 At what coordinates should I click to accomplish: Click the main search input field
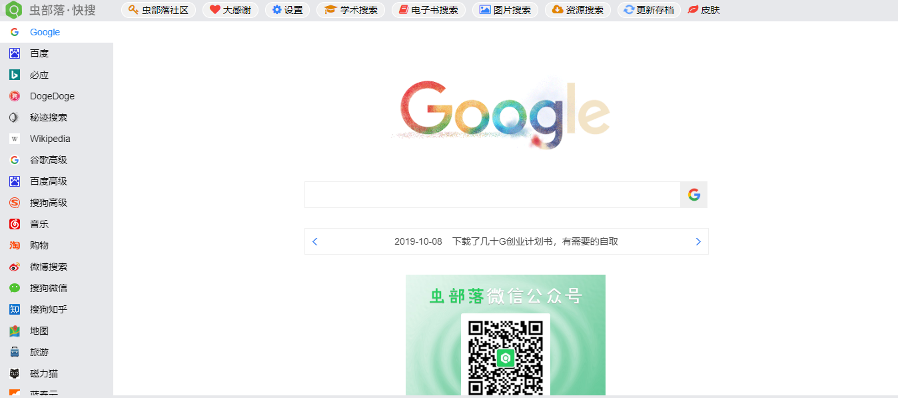(x=492, y=195)
